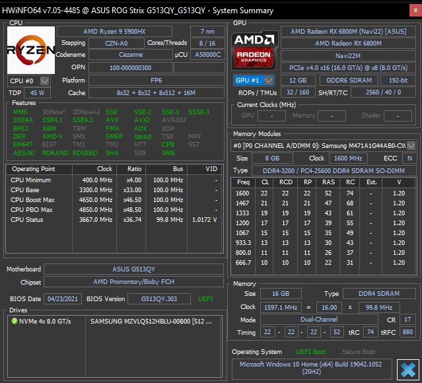Click the module clock 1600 MHz field
The width and height of the screenshot is (422, 383).
[x=348, y=158]
